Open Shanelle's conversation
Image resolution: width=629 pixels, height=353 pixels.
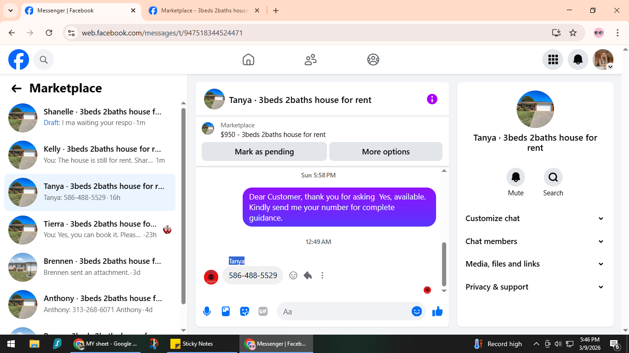tap(90, 117)
